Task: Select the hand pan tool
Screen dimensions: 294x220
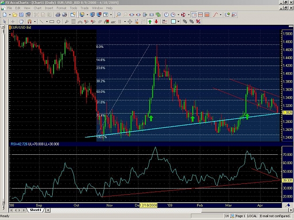Action: tap(21, 22)
